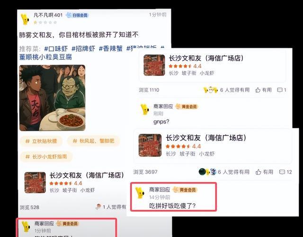
Task: Open the #香辣蟹 recommended dish tag
Action: tap(111, 48)
